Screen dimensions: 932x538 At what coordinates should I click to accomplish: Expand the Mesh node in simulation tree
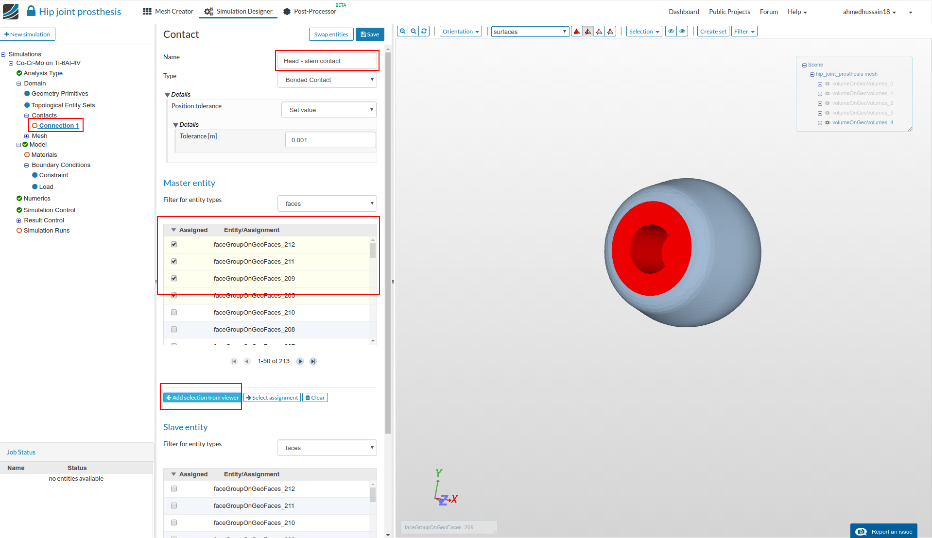(x=26, y=136)
